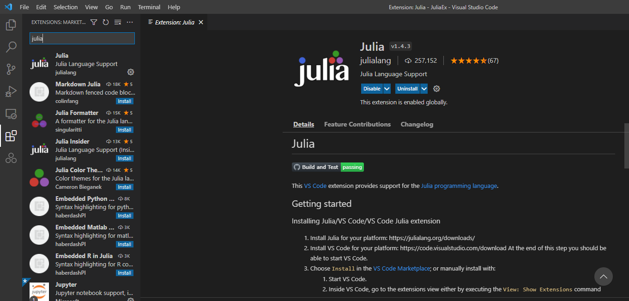The image size is (629, 301).
Task: Filter extensions using the funnel icon
Action: (x=94, y=22)
